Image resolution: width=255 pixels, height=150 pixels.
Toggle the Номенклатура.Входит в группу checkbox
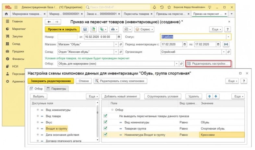(x=105, y=135)
